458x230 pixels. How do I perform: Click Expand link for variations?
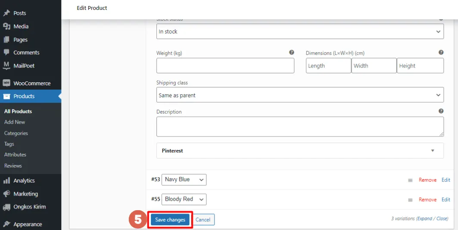tap(425, 219)
